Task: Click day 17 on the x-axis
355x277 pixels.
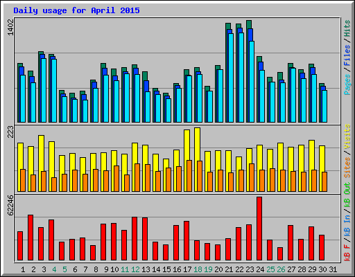Action: (187, 269)
